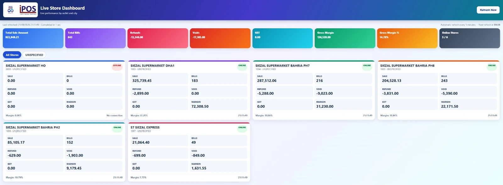Click DHA1 margin value 72,308.50
Viewport: 503px width, 185px height.
(x=200, y=106)
